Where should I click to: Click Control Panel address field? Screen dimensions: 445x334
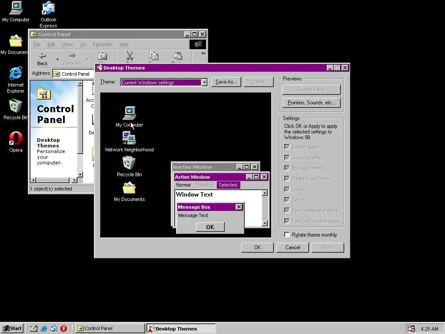coord(73,74)
